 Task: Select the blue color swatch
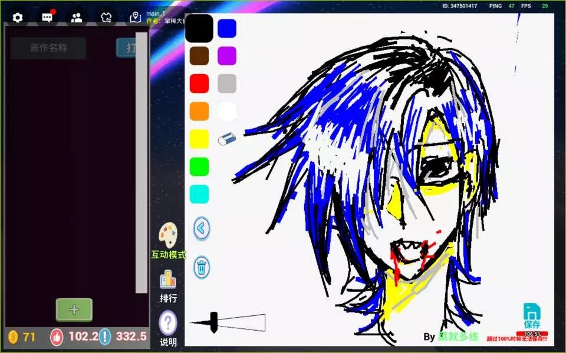pos(227,28)
